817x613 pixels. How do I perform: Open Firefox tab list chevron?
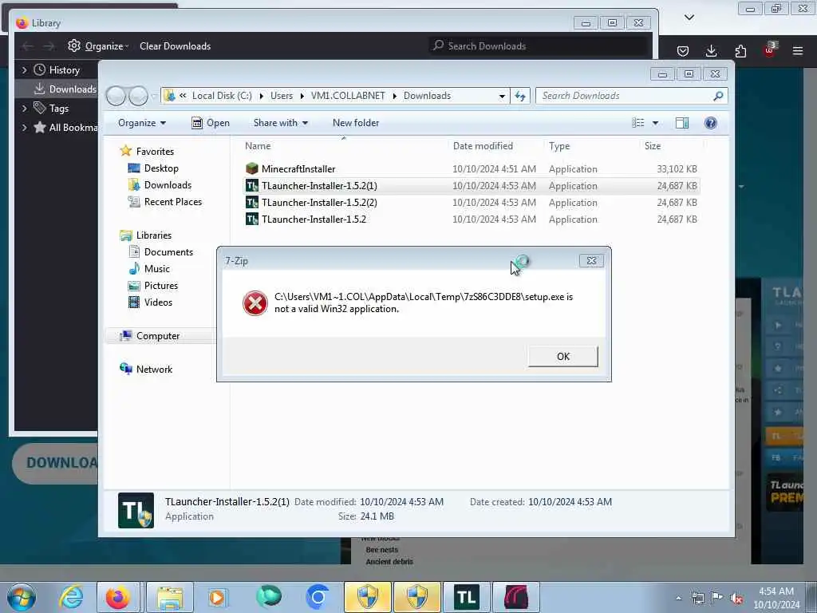[689, 18]
